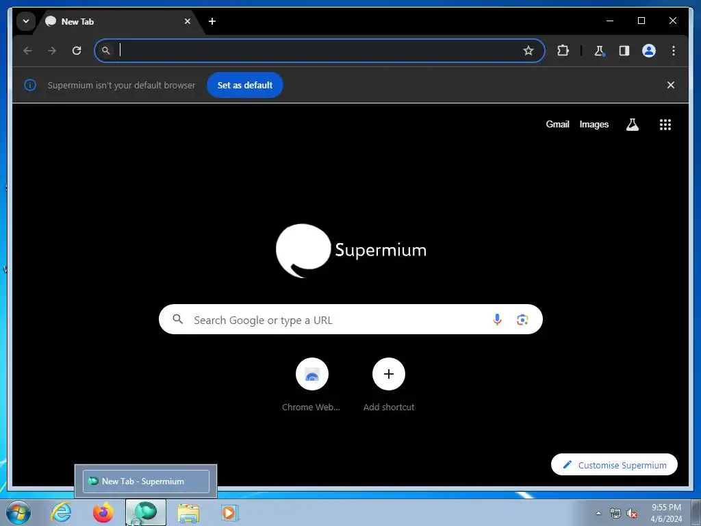Go forward to next page

point(52,51)
